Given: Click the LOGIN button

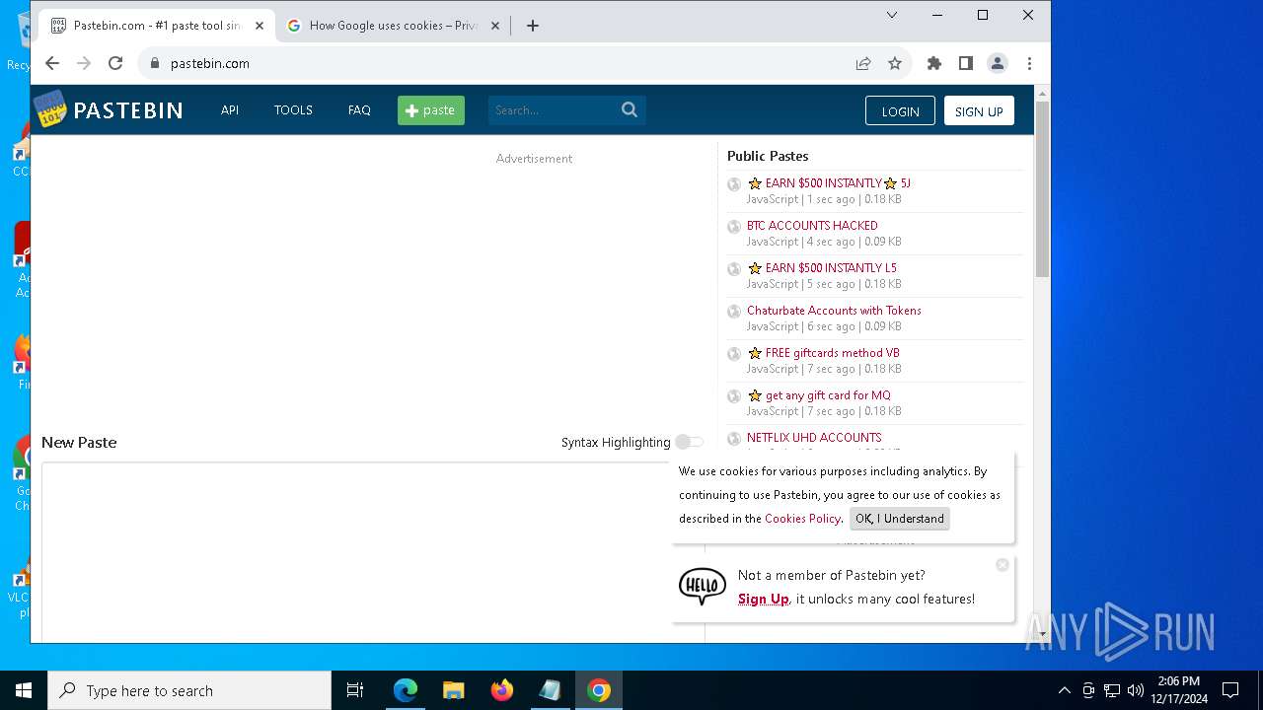Looking at the screenshot, I should (x=900, y=111).
